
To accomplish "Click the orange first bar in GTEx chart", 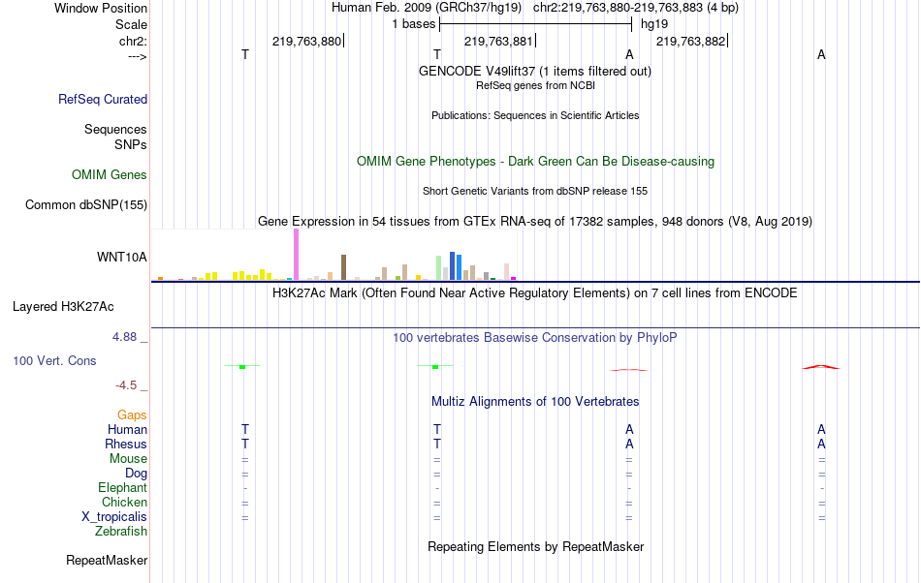I will [160, 279].
